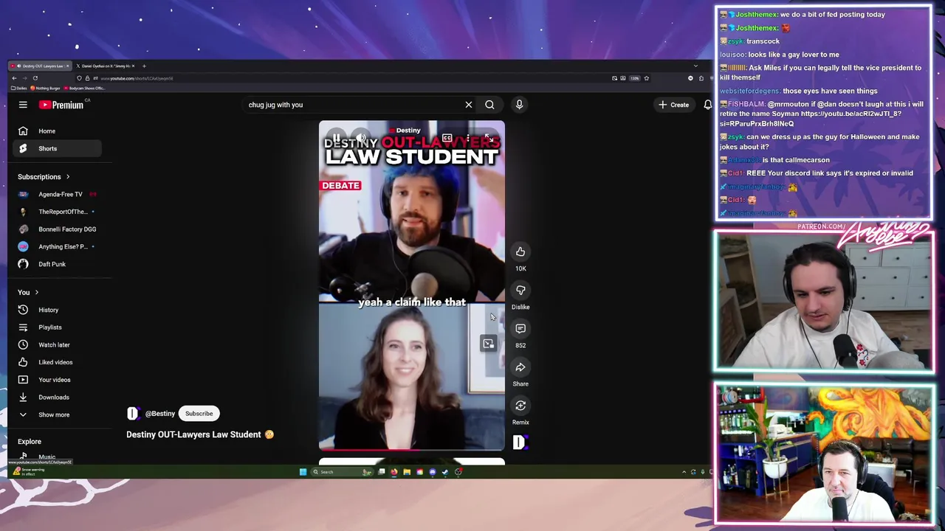
Task: Mute the Short with the volume icon
Action: 360,138
